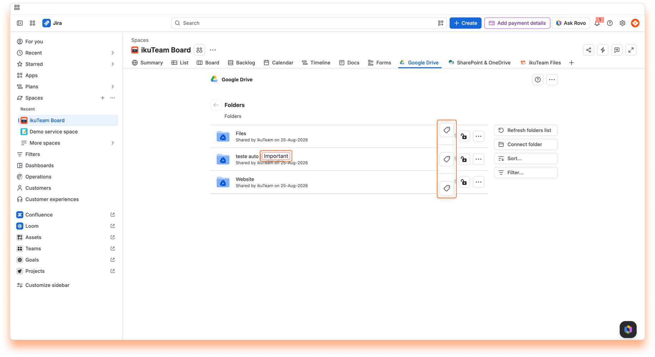Open the SharePoint & OneDrive tab
Viewport: 655px width, 357px height.
(479, 63)
